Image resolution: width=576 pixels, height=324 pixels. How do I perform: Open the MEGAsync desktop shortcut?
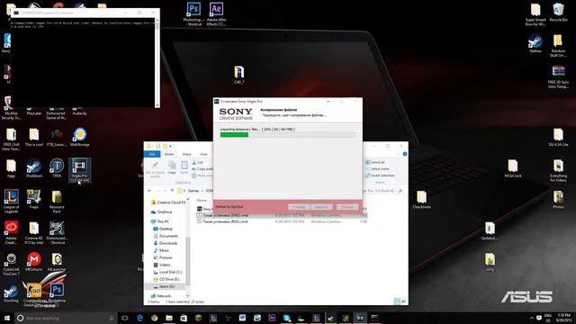tap(34, 262)
